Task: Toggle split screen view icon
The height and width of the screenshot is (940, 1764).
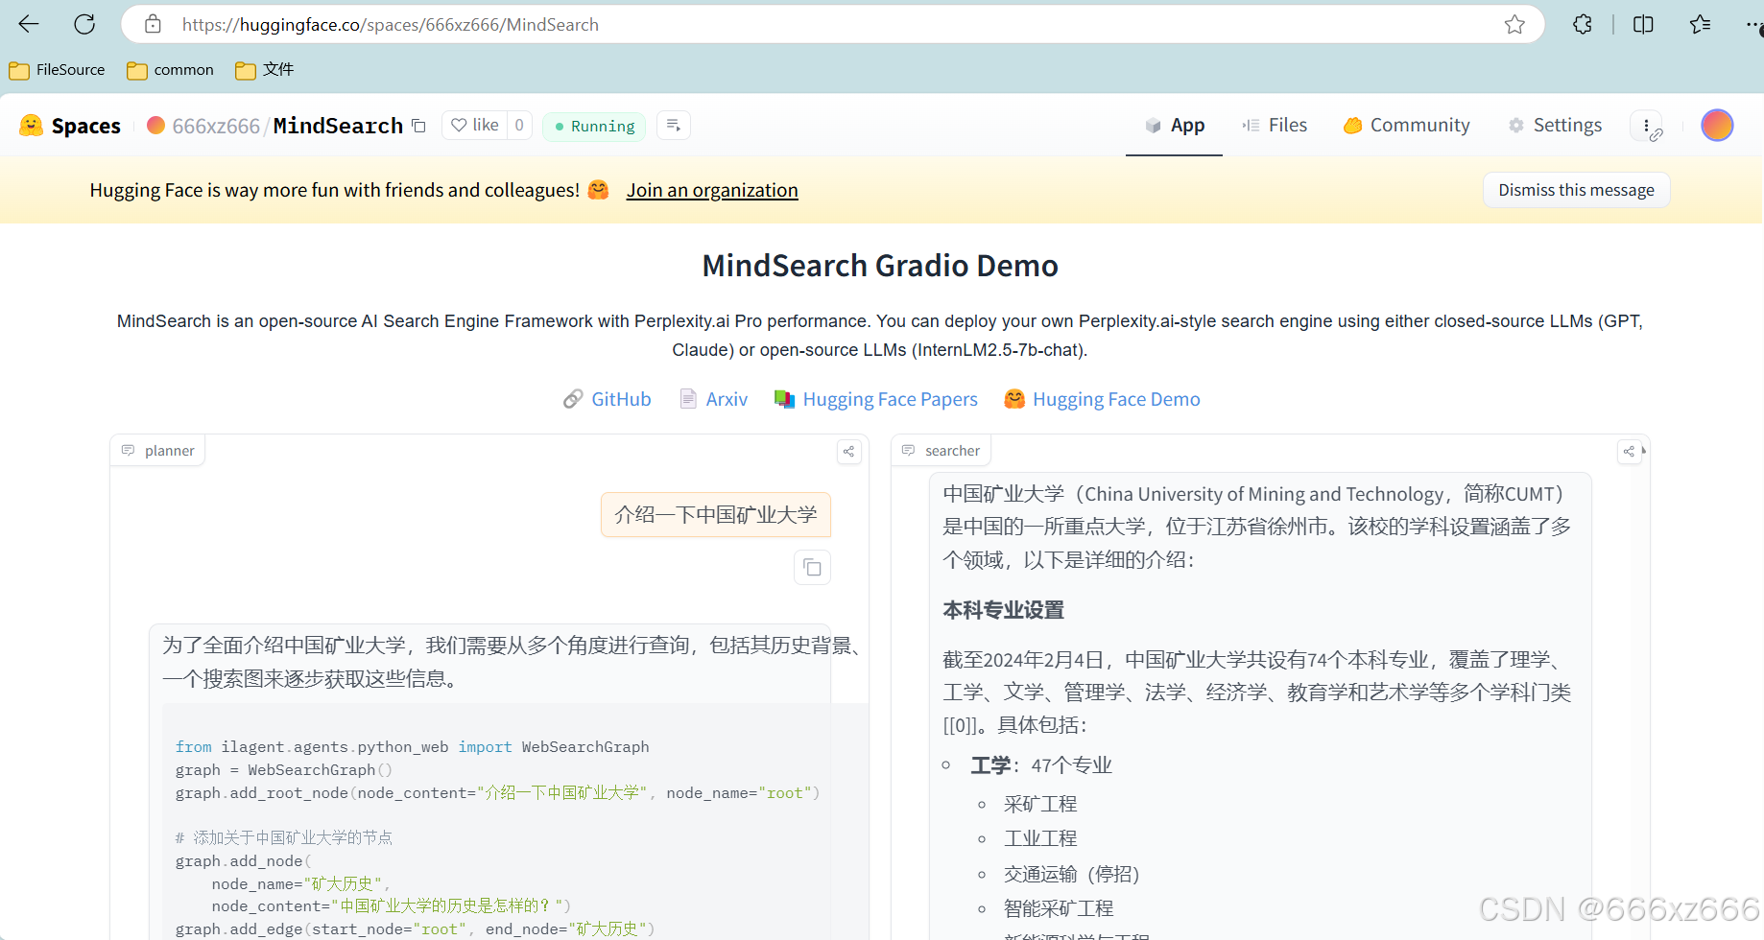Action: click(x=1643, y=24)
